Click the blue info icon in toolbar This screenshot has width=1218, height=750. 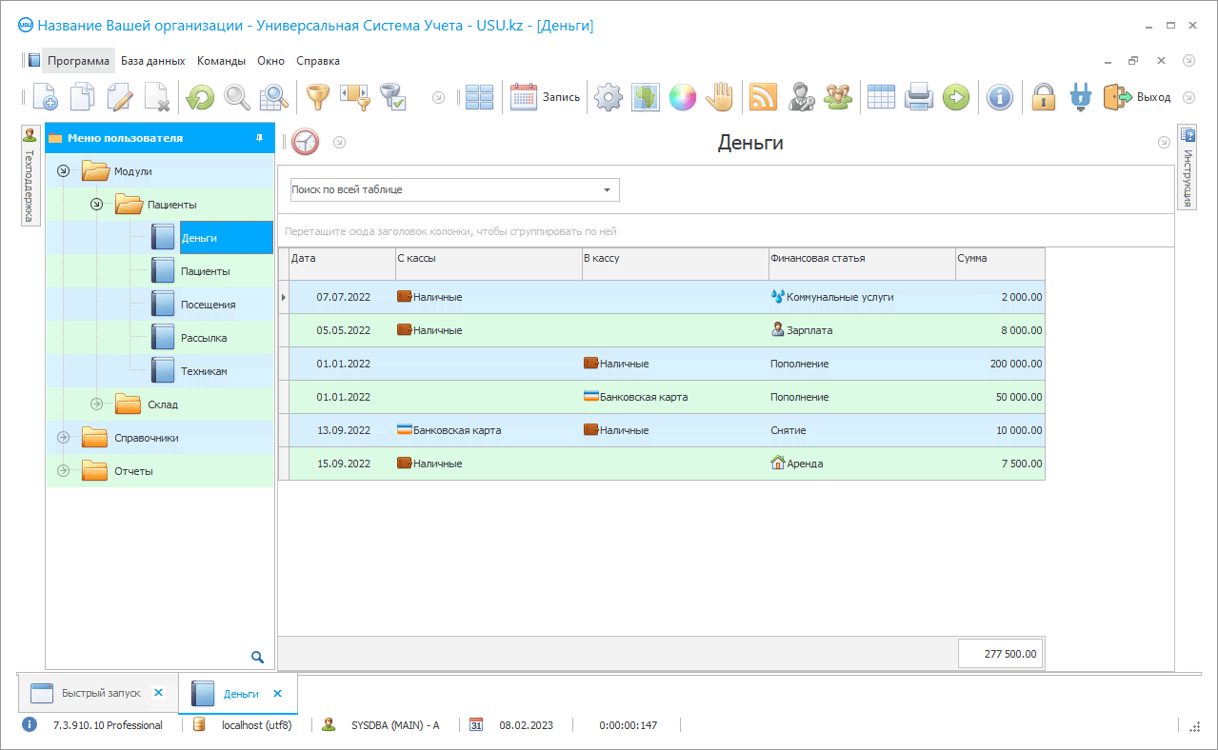pyautogui.click(x=999, y=97)
